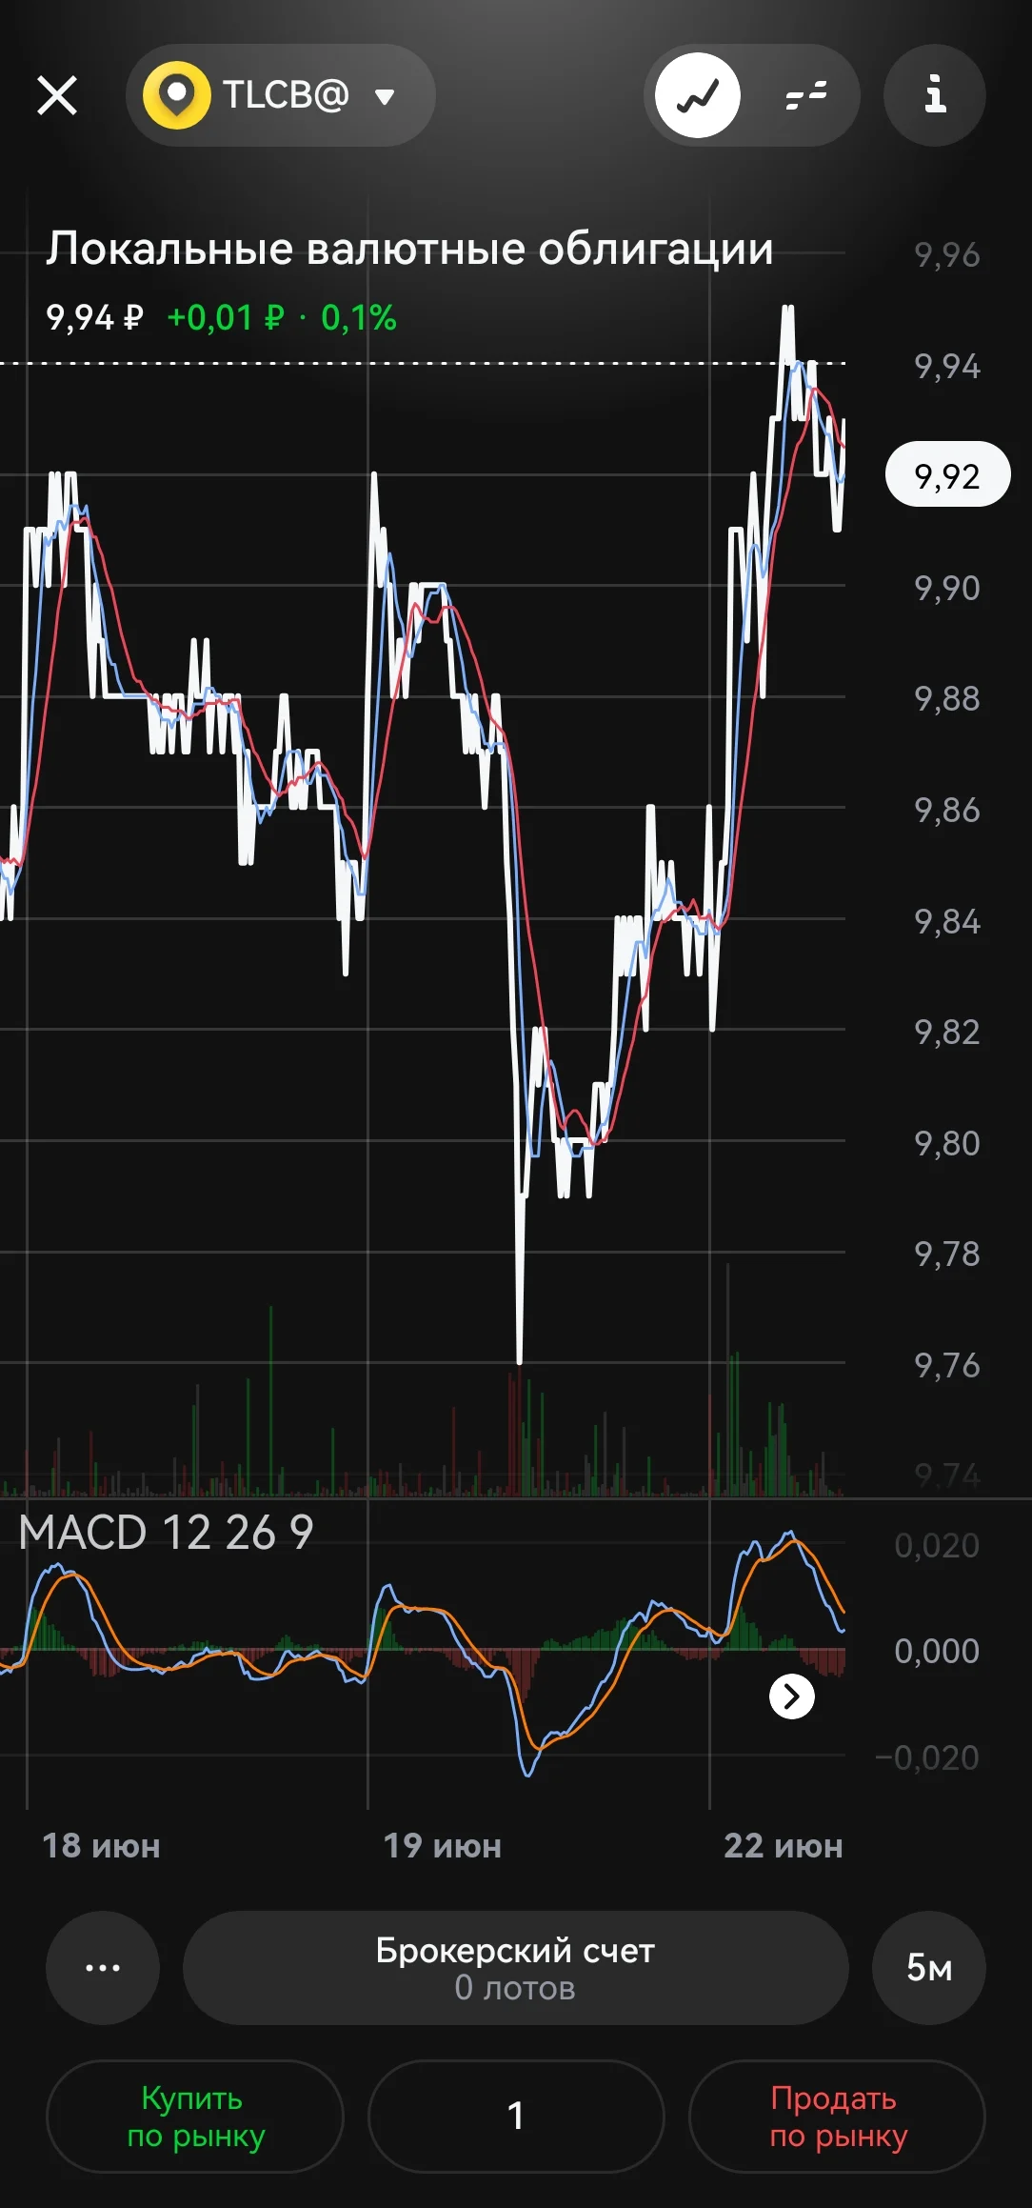The height and width of the screenshot is (2208, 1032).
Task: Tap Продать по рынку button
Action: pyautogui.click(x=838, y=2116)
